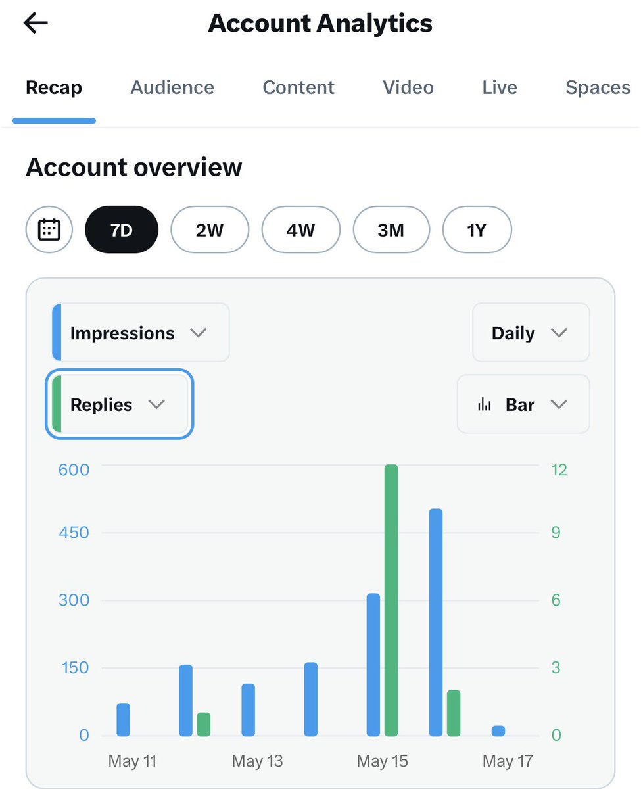Image resolution: width=641 pixels, height=789 pixels.
Task: Go back using the arrow icon
Action: 36,24
